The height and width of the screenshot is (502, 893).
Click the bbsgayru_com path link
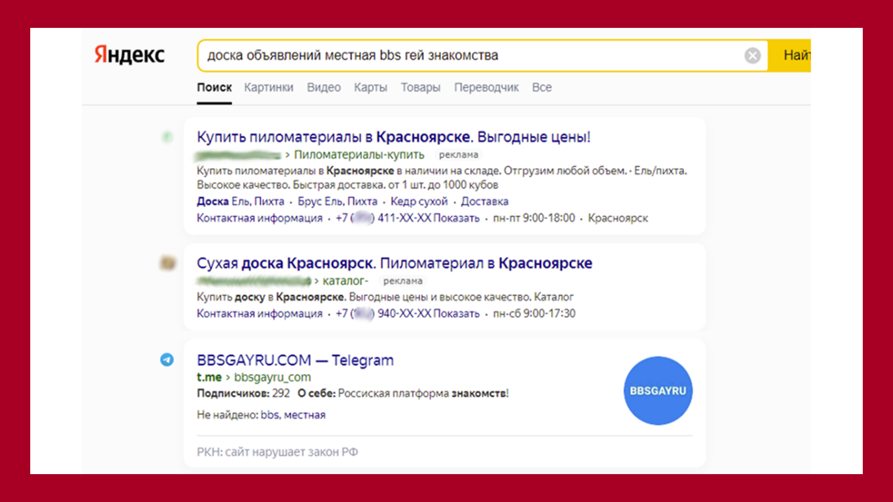pos(272,377)
